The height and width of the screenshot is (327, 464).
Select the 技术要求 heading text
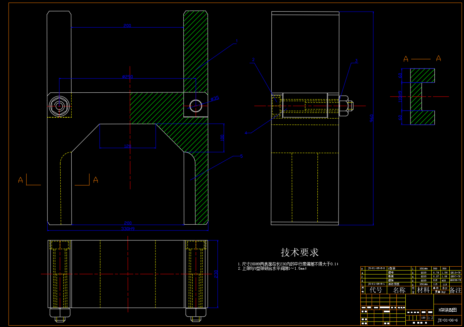(x=299, y=253)
